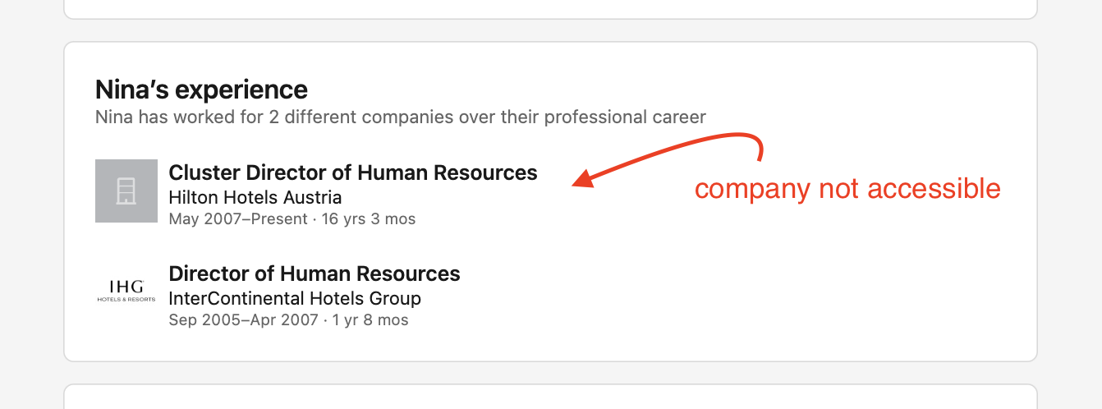The image size is (1102, 409).
Task: Open the Director of Human Resources position
Action: (315, 273)
